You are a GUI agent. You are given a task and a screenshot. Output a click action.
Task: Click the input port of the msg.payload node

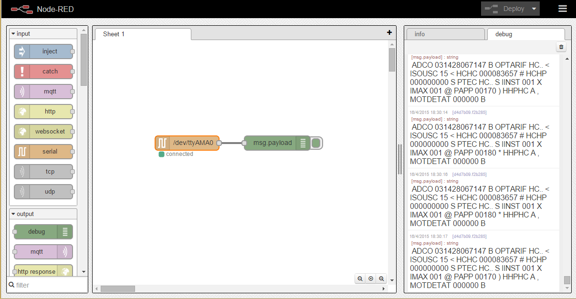coord(244,143)
